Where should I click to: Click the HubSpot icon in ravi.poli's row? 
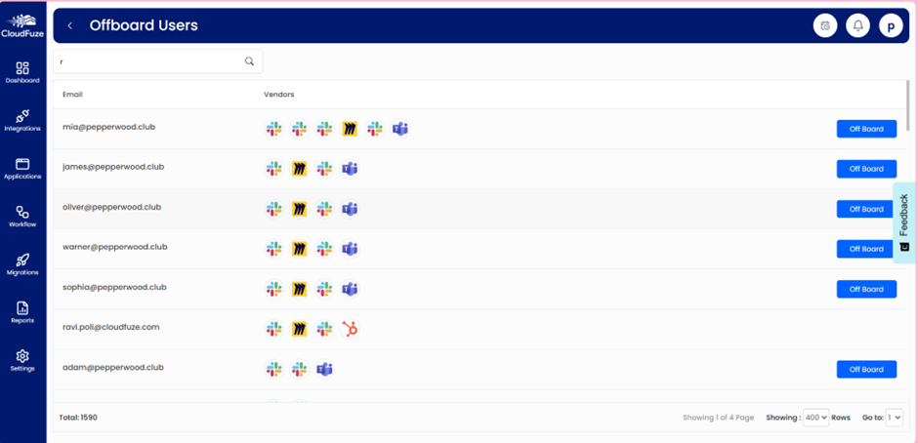coord(350,330)
